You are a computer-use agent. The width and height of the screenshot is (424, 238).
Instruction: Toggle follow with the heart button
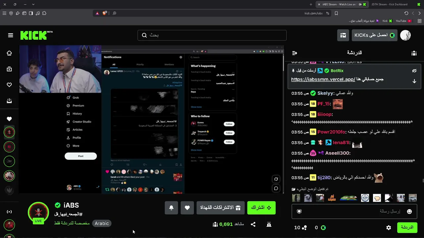tap(187, 208)
